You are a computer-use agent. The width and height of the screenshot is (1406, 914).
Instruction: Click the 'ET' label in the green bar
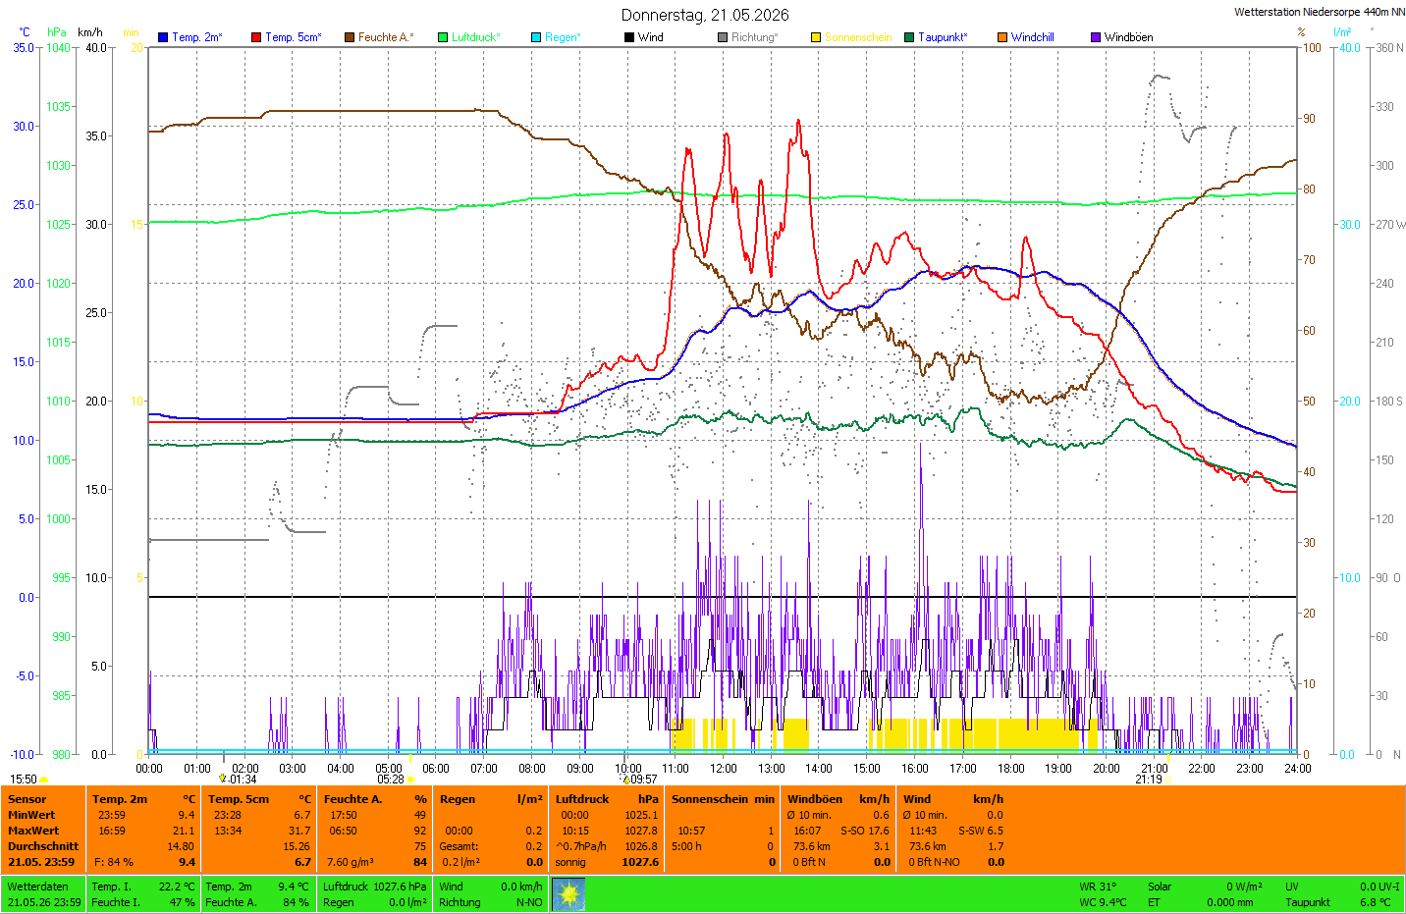point(1154,902)
